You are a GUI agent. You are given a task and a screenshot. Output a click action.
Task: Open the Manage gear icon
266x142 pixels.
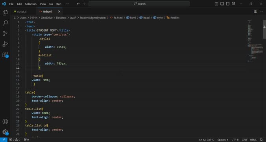(5, 132)
